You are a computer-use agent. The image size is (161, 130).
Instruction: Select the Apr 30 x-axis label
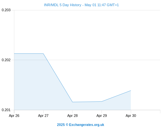coord(131,116)
